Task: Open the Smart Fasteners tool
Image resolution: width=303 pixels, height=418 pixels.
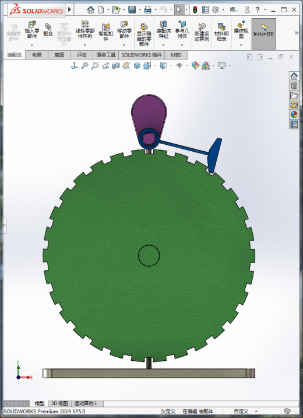Action: coord(105,32)
